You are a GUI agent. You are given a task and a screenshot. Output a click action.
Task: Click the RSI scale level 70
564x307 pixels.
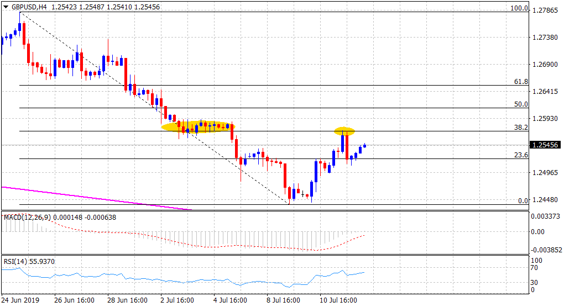click(x=535, y=268)
